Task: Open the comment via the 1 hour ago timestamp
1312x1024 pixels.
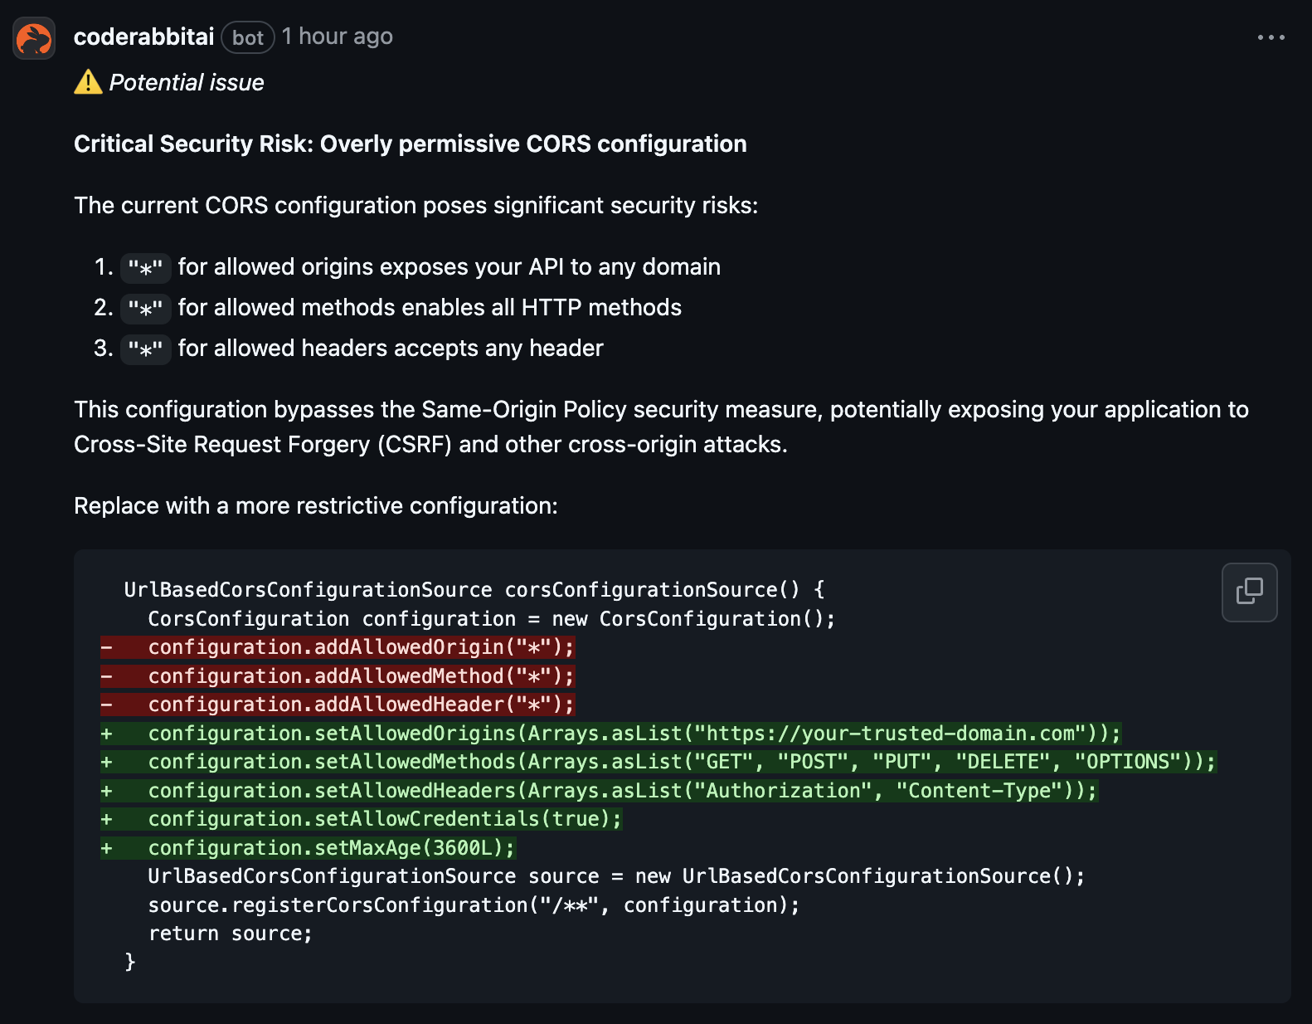Action: point(336,37)
